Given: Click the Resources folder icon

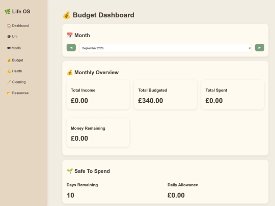Looking at the screenshot, I should [x=9, y=93].
